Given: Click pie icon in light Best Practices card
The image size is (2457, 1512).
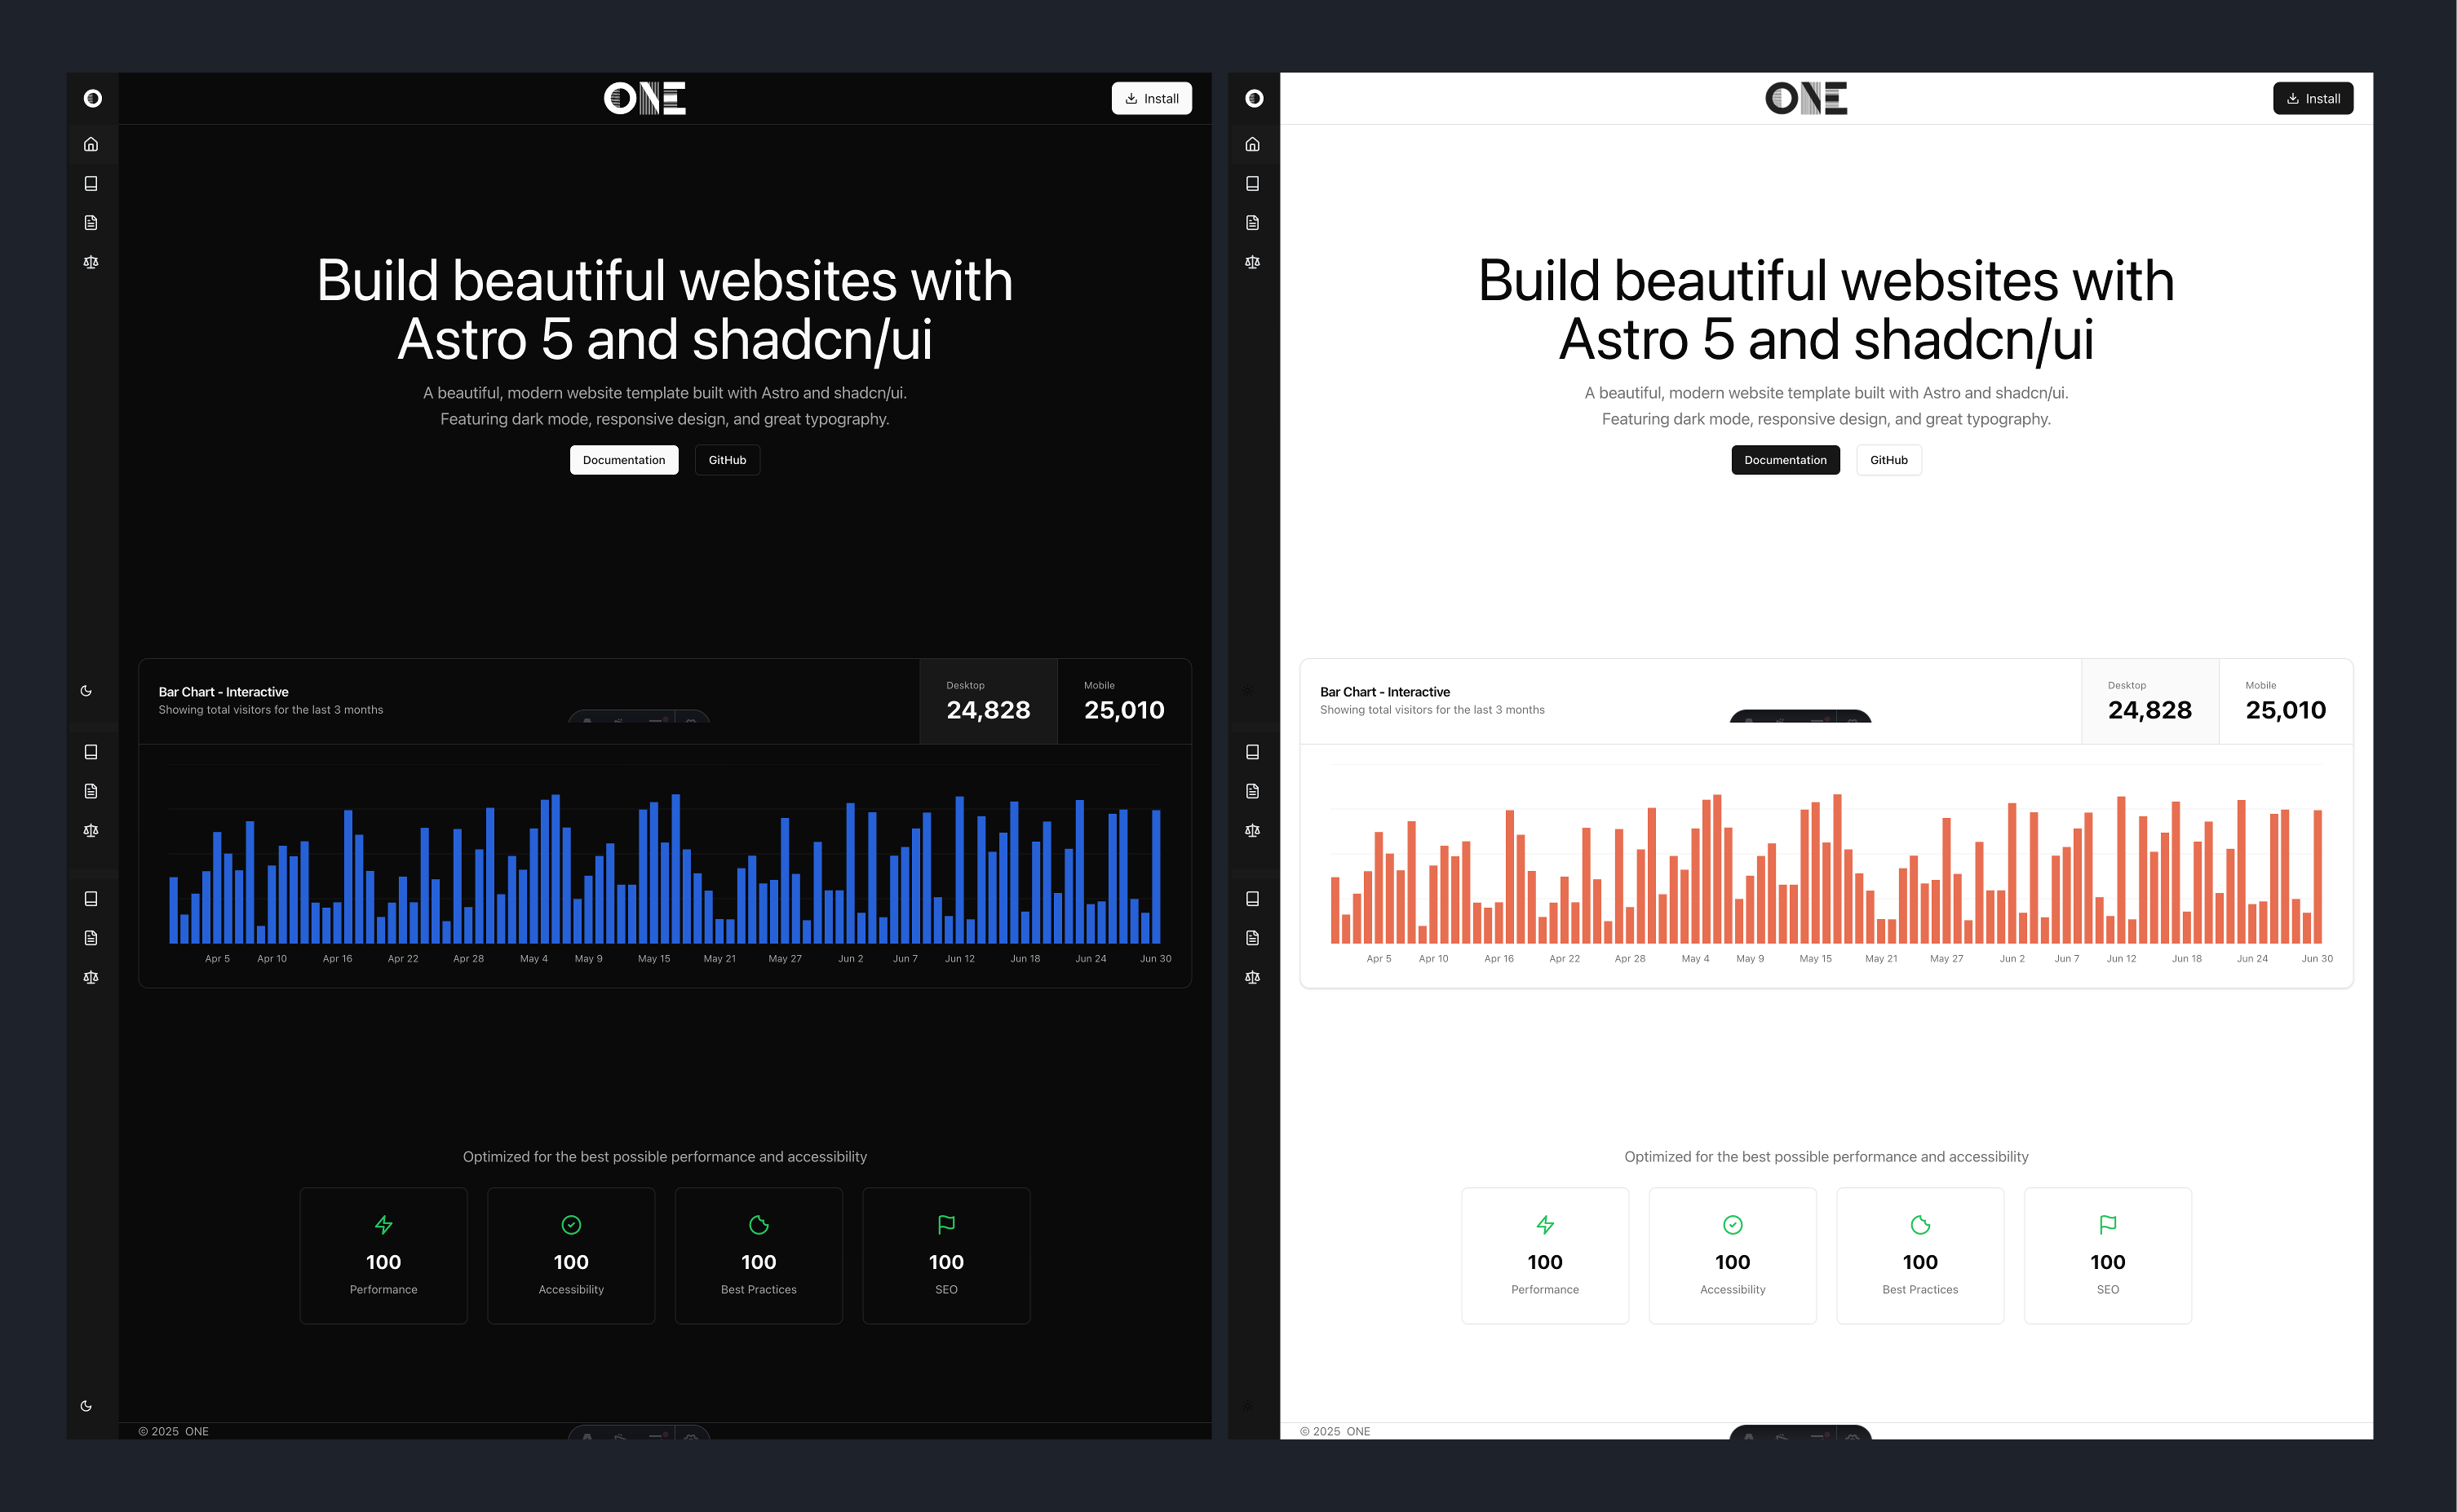Looking at the screenshot, I should [x=1920, y=1224].
